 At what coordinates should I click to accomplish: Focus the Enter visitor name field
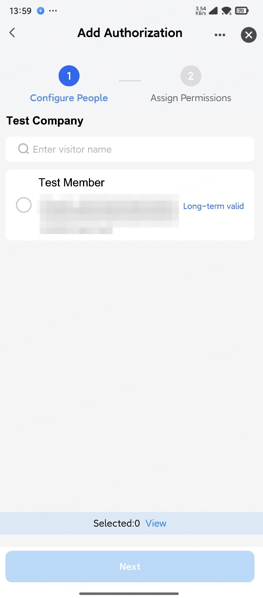[x=136, y=149]
